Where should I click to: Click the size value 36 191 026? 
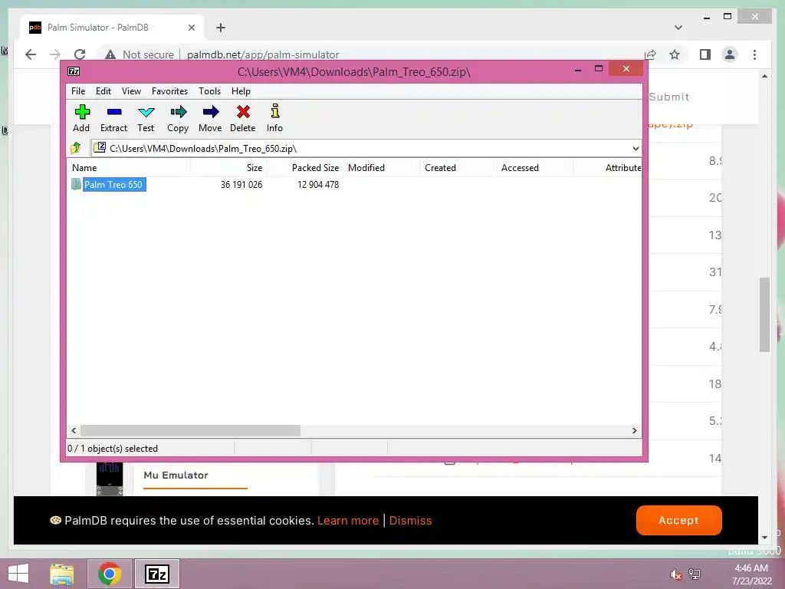pos(241,184)
